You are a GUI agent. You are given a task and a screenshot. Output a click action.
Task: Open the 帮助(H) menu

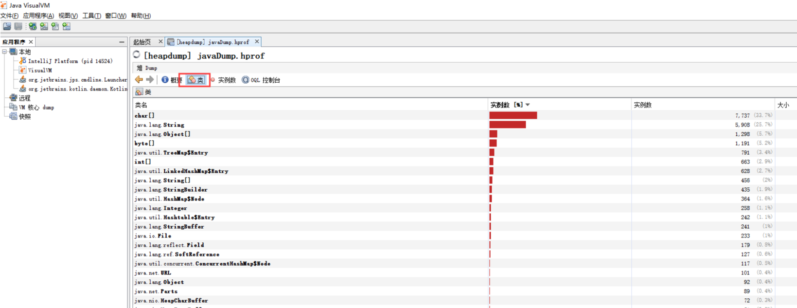tap(141, 16)
